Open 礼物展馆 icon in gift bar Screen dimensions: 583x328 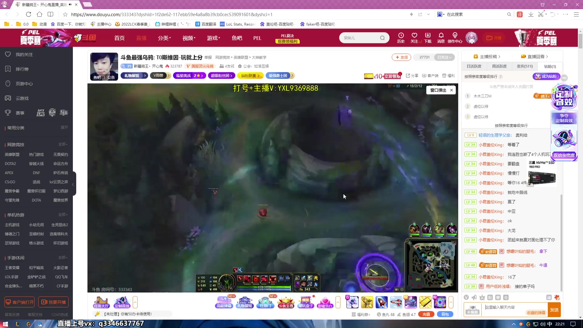(x=245, y=302)
